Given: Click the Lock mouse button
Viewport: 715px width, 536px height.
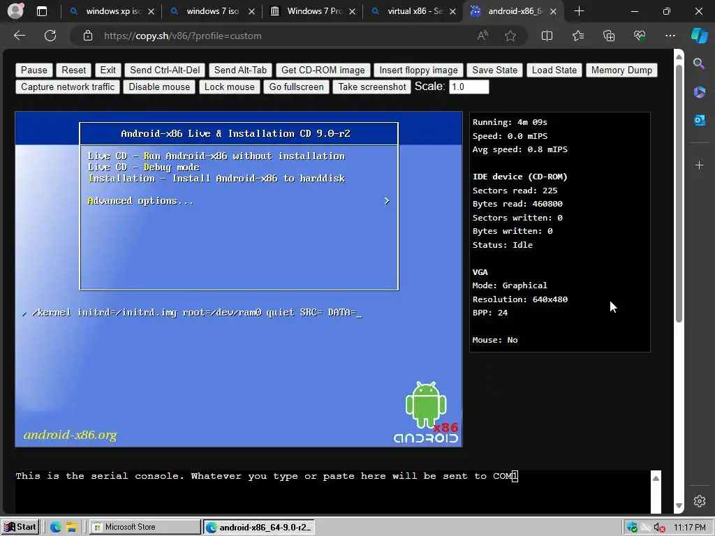Looking at the screenshot, I should tap(229, 87).
